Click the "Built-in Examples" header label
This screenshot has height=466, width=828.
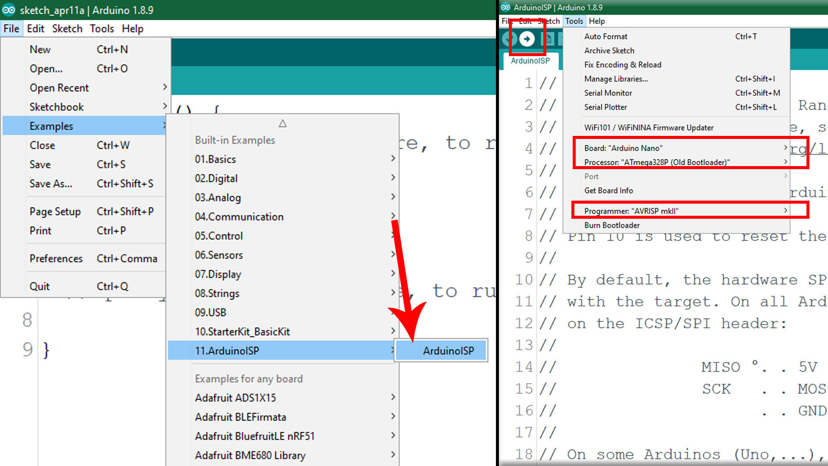[235, 140]
